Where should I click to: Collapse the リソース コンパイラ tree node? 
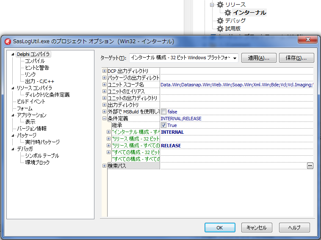(13, 88)
